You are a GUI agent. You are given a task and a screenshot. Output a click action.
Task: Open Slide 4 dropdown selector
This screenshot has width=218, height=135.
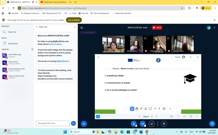148,117
